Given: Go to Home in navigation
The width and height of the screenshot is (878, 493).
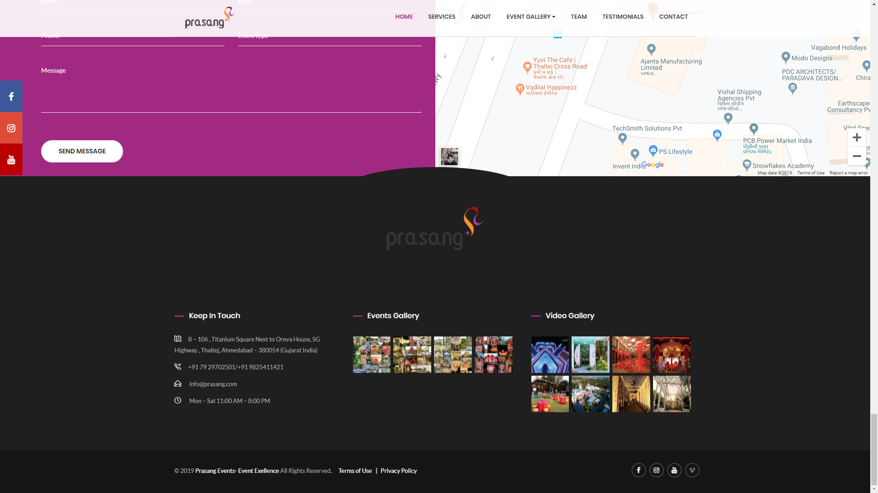Looking at the screenshot, I should (x=404, y=16).
